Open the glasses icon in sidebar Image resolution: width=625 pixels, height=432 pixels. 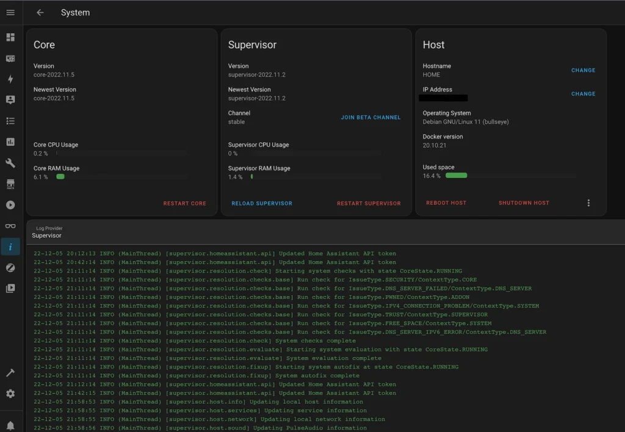(x=10, y=226)
